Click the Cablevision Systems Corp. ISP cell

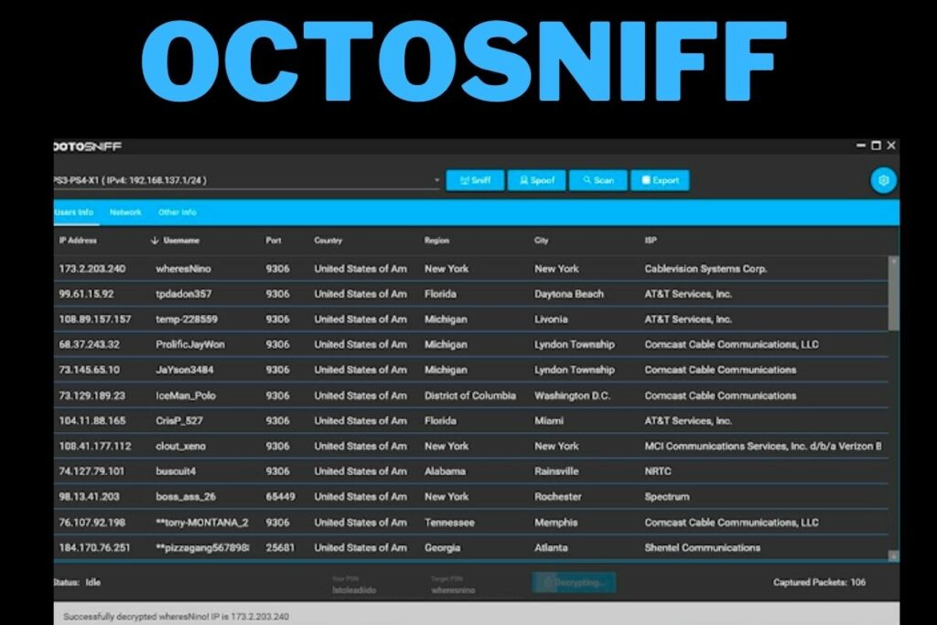[705, 269]
